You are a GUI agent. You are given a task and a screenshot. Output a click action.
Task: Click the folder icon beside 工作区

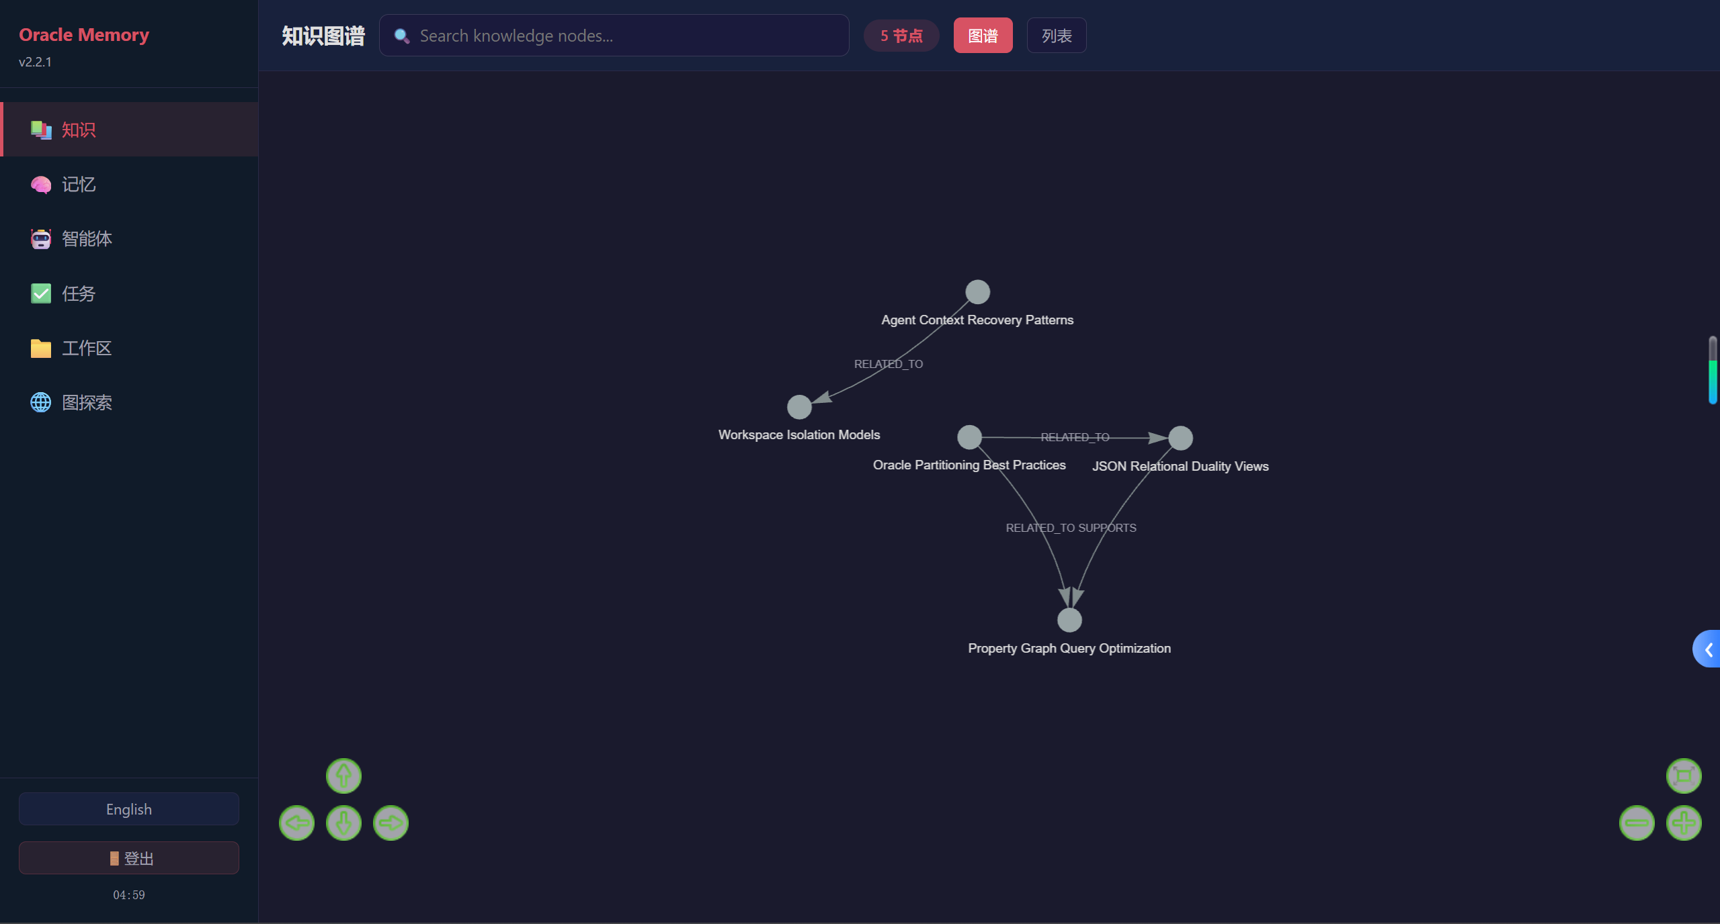pos(41,348)
